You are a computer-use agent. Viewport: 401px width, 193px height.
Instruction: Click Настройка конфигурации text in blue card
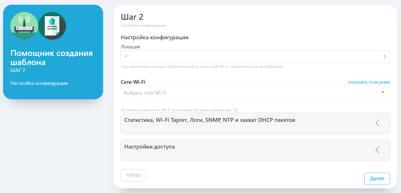(39, 83)
